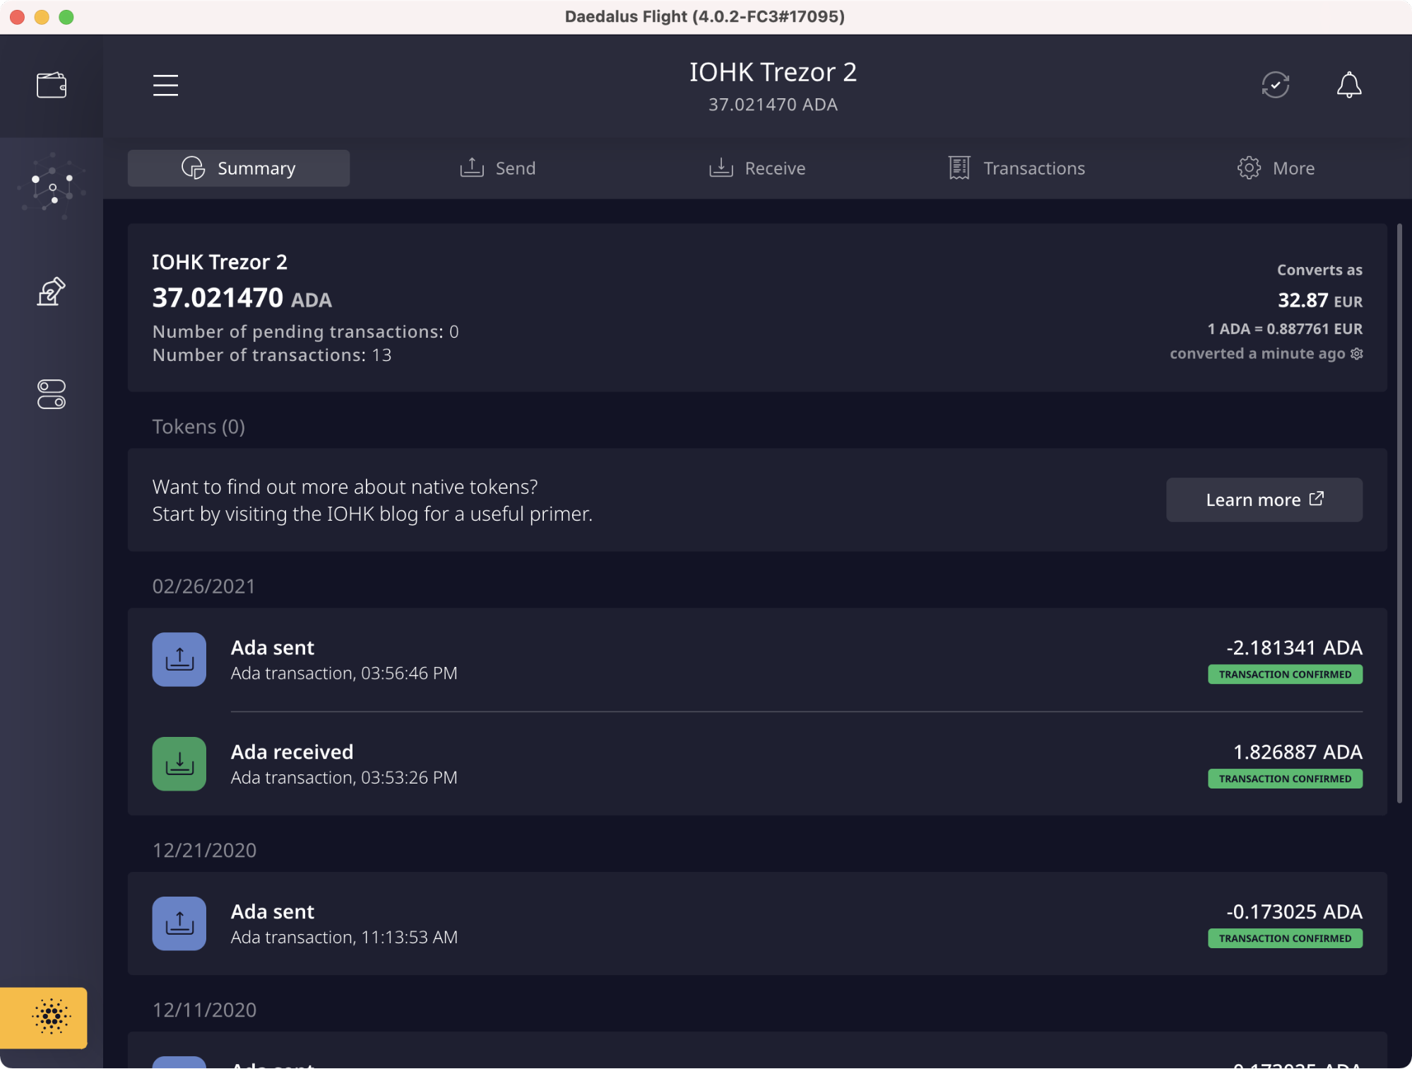Click the 'Converts as' label
Image resolution: width=1412 pixels, height=1069 pixels.
click(x=1319, y=270)
